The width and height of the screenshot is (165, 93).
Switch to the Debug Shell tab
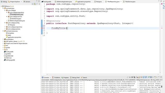pyautogui.click(x=75, y=78)
